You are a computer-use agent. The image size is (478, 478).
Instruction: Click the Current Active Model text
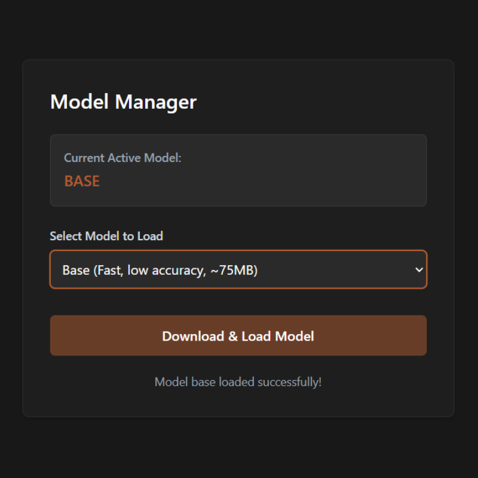pos(122,158)
